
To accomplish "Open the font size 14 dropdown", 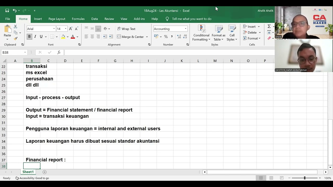I will point(66,29).
